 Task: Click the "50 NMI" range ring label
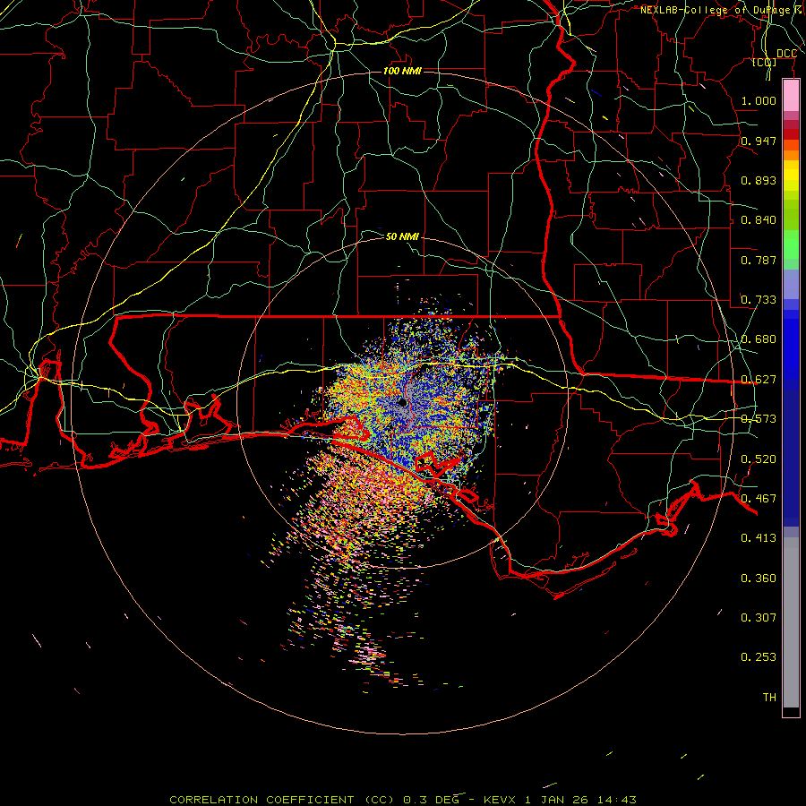point(402,236)
